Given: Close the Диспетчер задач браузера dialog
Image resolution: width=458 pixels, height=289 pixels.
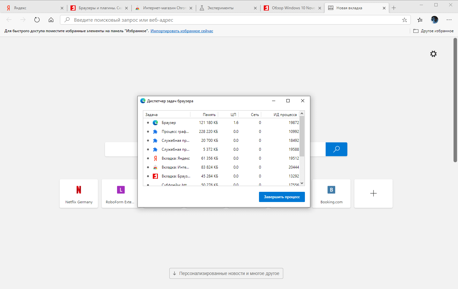Looking at the screenshot, I should [x=303, y=101].
